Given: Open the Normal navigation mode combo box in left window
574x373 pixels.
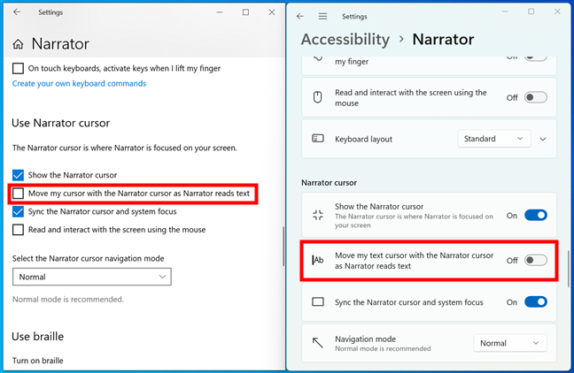Looking at the screenshot, I should pyautogui.click(x=92, y=277).
